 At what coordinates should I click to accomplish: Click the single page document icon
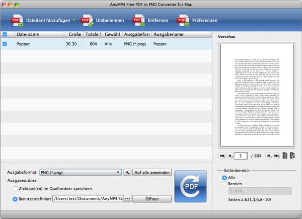click(x=285, y=156)
